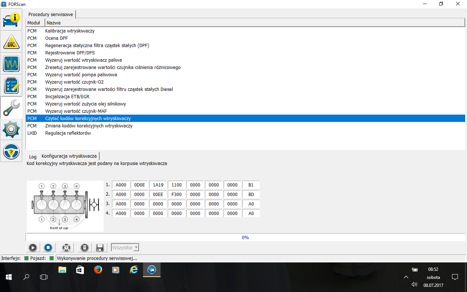Screen dimensions: 467x292
Task: Open the DTC error codes section
Action: click(x=11, y=42)
